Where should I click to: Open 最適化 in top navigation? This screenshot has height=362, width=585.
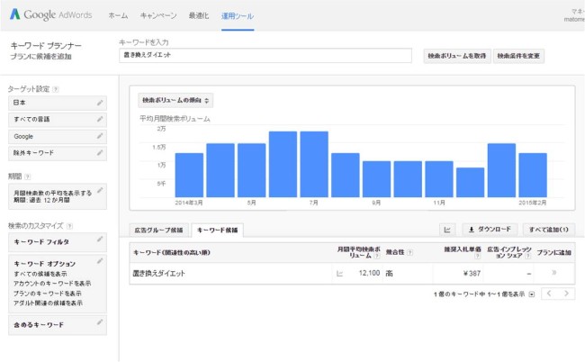[199, 15]
